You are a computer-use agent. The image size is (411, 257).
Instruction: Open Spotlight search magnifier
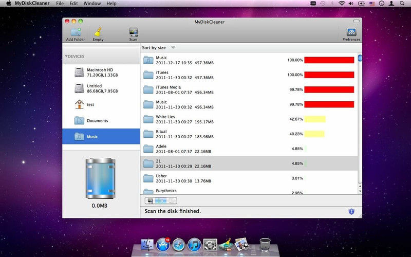[402, 4]
